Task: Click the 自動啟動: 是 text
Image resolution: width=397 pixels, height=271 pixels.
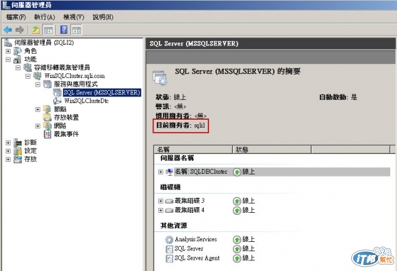Action: (338, 97)
